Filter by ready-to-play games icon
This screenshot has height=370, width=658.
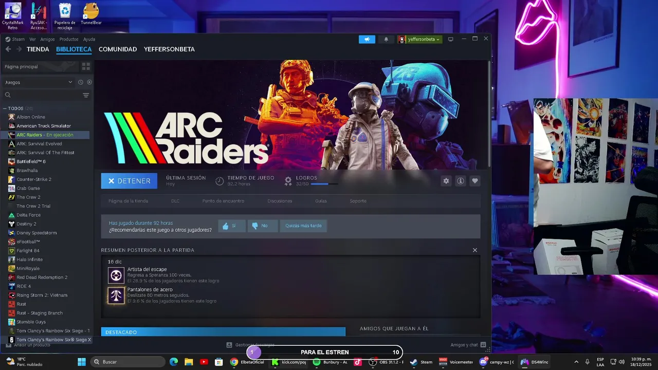(89, 82)
